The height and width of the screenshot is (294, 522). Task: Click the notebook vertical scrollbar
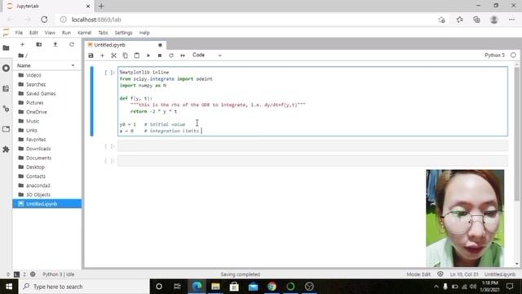516,134
